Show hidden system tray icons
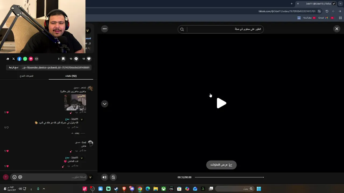 [44, 189]
